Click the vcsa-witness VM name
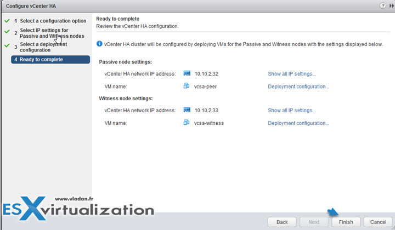The width and height of the screenshot is (395, 230). pyautogui.click(x=209, y=123)
